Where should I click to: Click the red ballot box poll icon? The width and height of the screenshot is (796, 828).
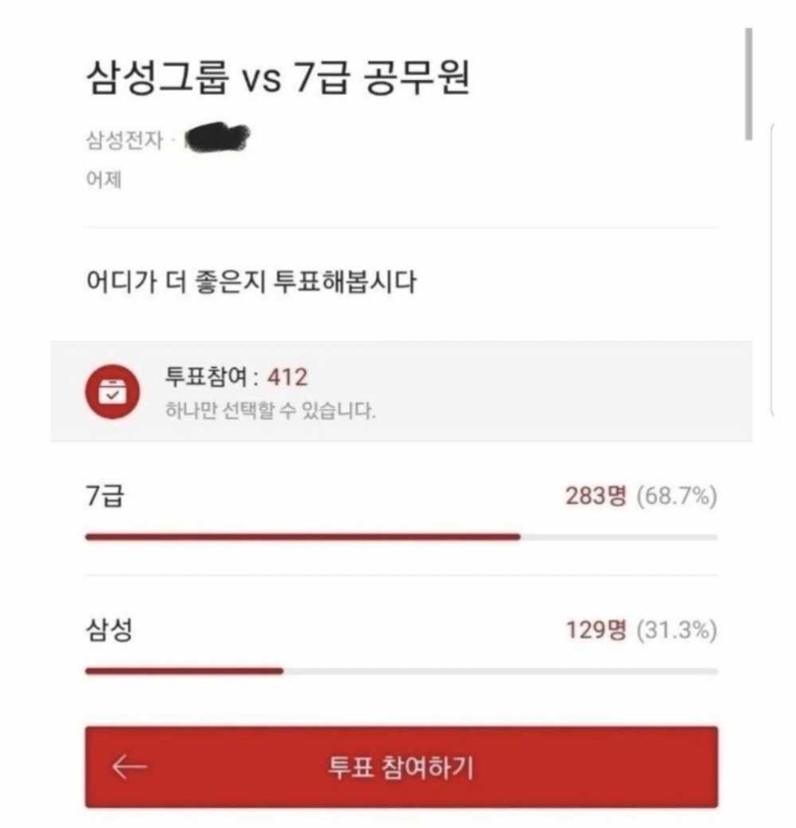point(113,391)
